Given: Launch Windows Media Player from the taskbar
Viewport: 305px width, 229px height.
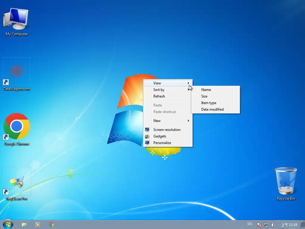Looking at the screenshot, I should (x=38, y=225).
